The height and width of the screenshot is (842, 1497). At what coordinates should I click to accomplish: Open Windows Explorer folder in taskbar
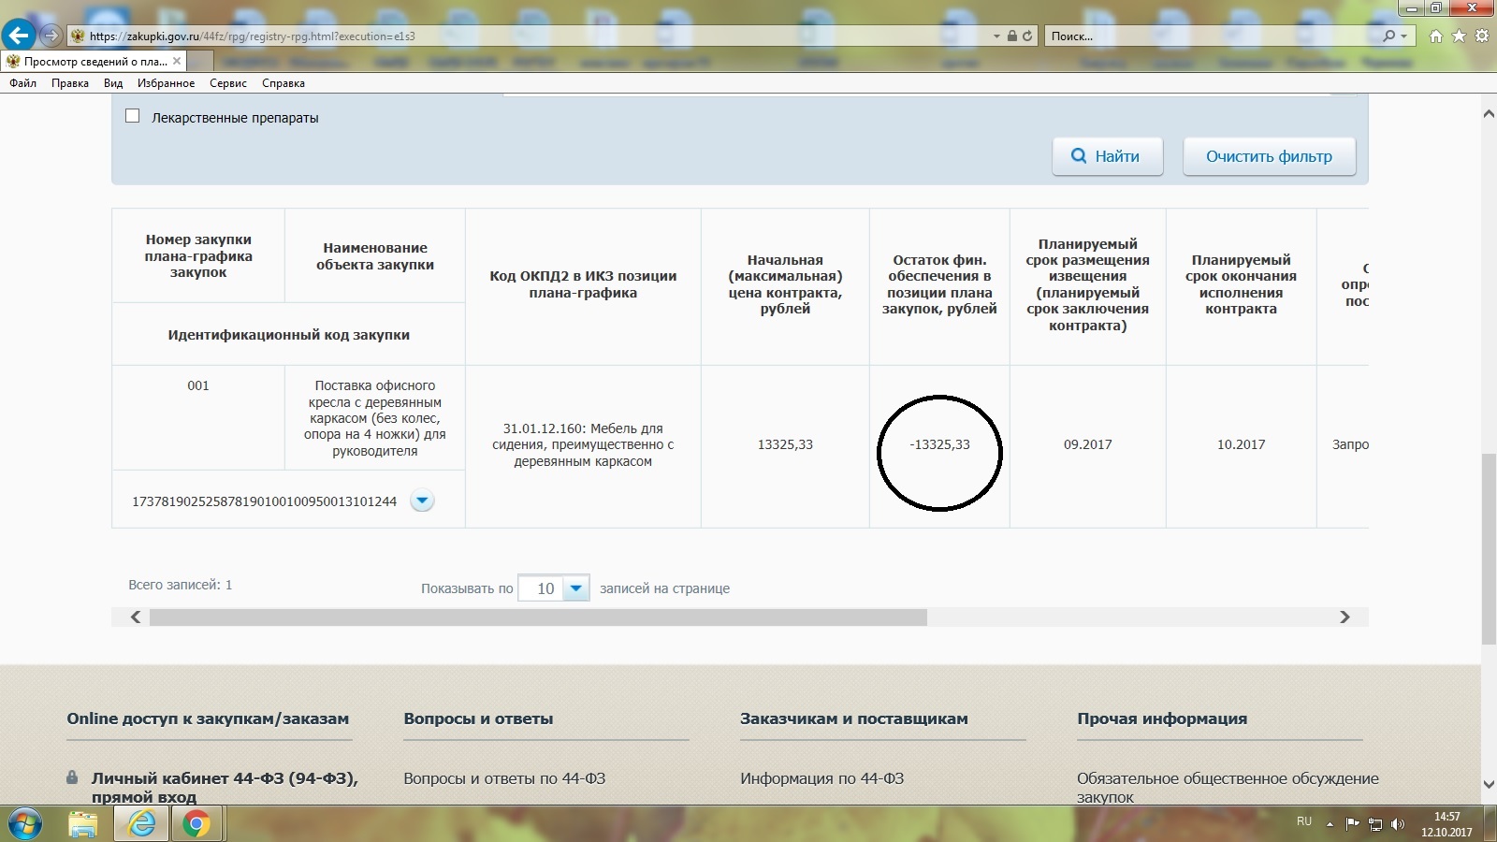tap(83, 824)
